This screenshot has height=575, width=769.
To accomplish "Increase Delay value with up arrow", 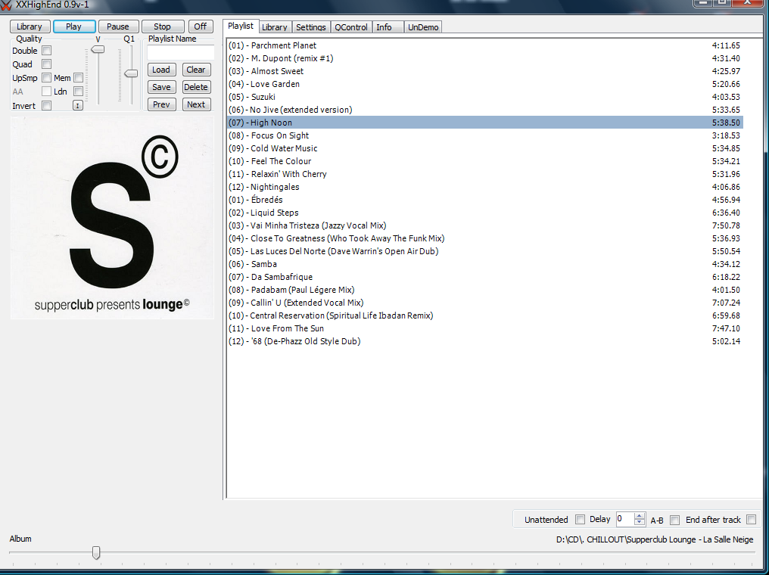I will point(639,516).
